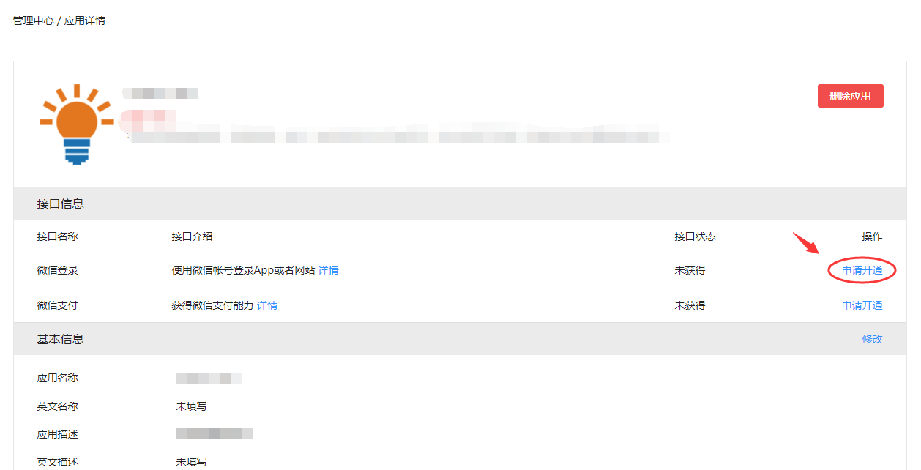Select the 接口信息 section header
921x470 pixels.
tap(460, 204)
